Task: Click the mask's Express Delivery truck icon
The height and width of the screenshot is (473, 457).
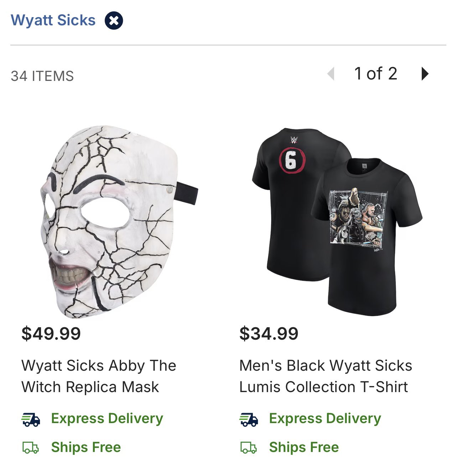Action: point(31,419)
